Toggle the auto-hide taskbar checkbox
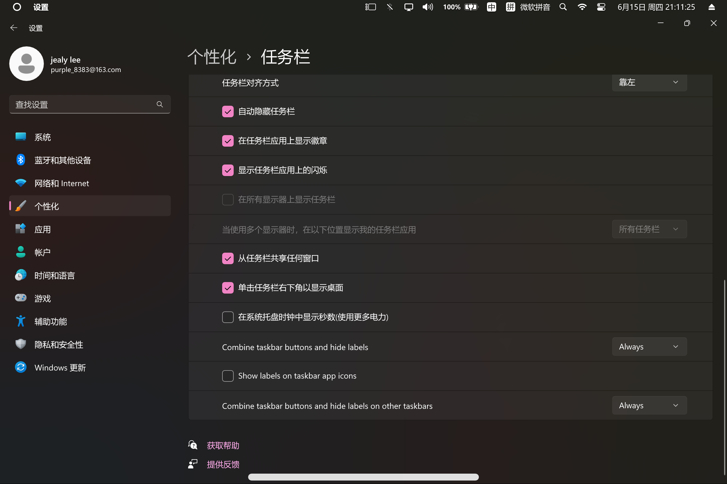Screen dimensions: 727x484 [x=228, y=111]
